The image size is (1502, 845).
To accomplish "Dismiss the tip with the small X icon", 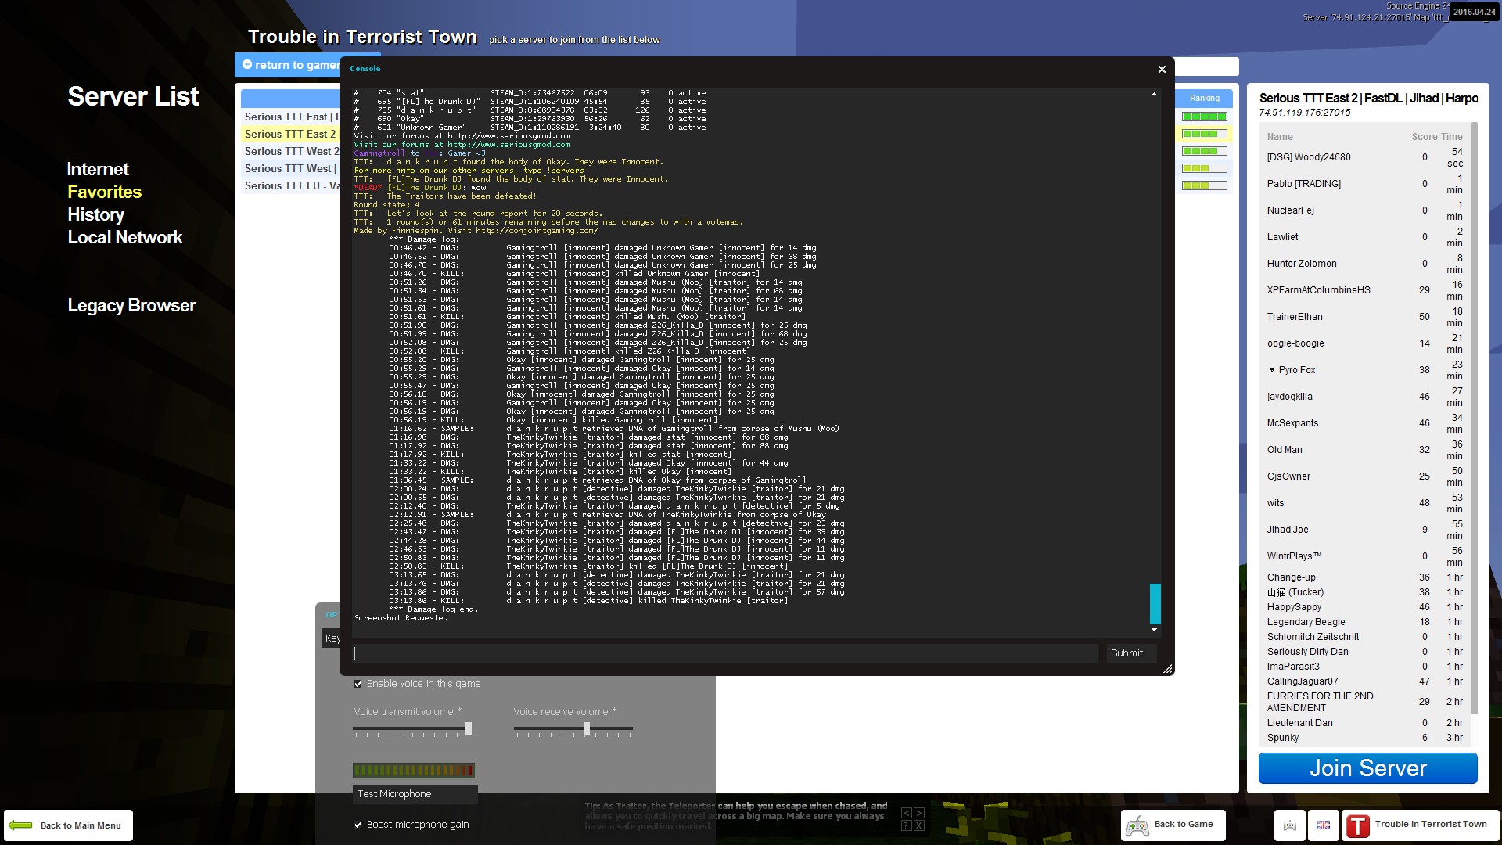I will pyautogui.click(x=919, y=825).
